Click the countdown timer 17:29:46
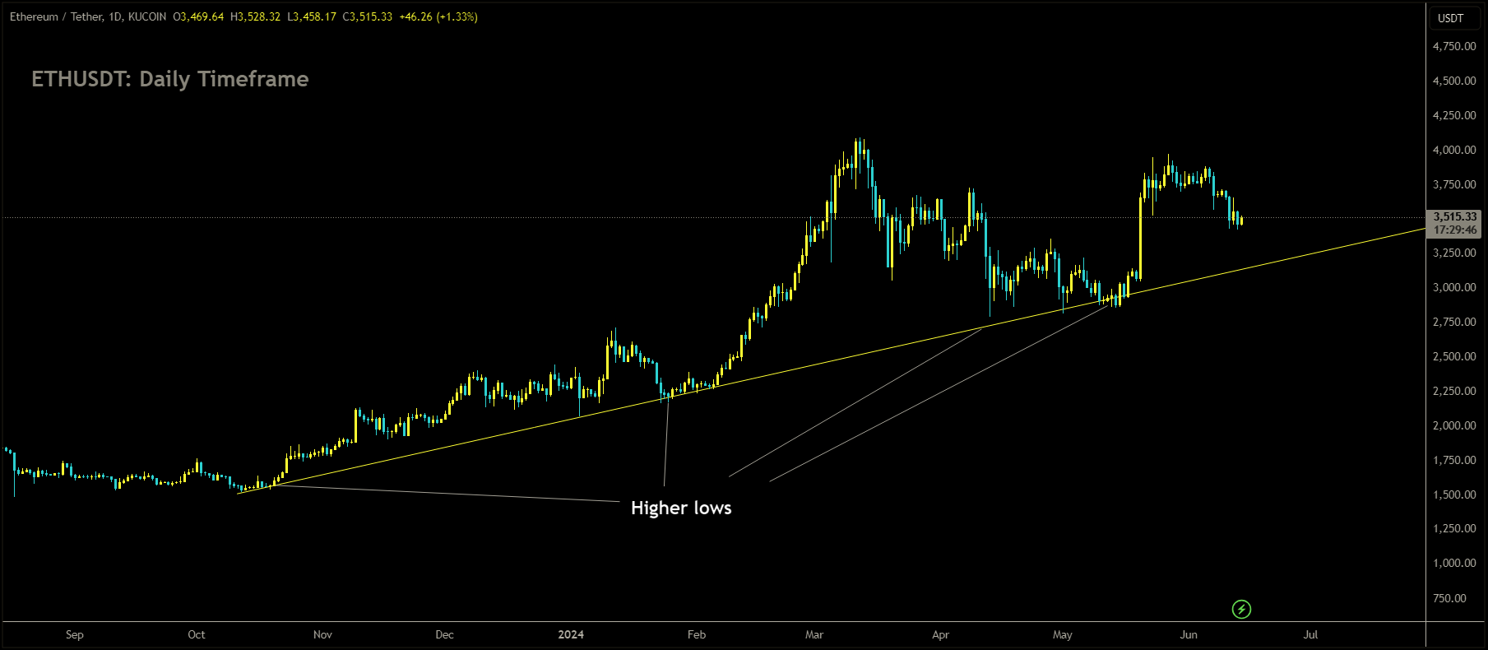1488x650 pixels. click(1454, 230)
